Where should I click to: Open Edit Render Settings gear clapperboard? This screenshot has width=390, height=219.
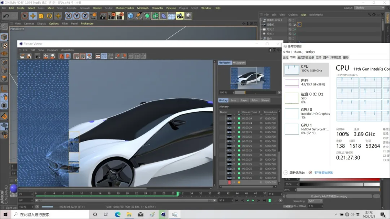120,16
